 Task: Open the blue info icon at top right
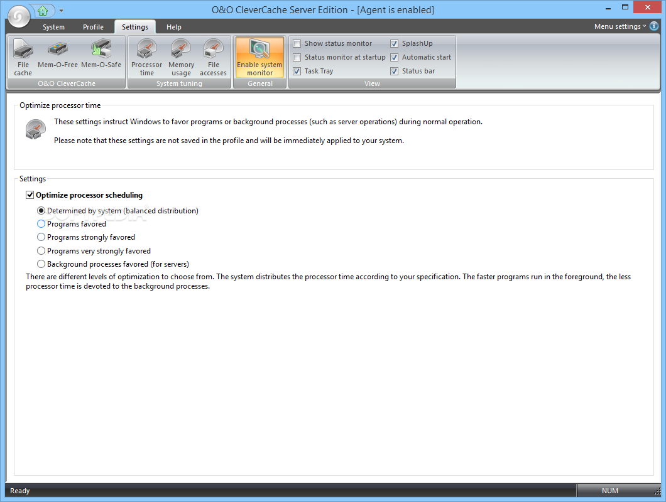point(654,26)
